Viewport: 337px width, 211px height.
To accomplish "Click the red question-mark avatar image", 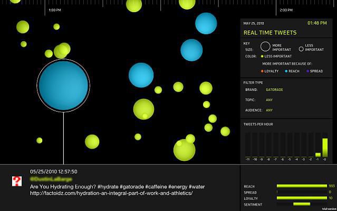I will tap(17, 181).
